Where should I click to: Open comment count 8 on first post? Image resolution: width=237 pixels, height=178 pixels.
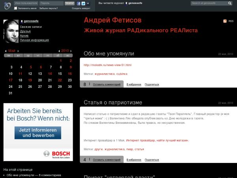pos(85,84)
